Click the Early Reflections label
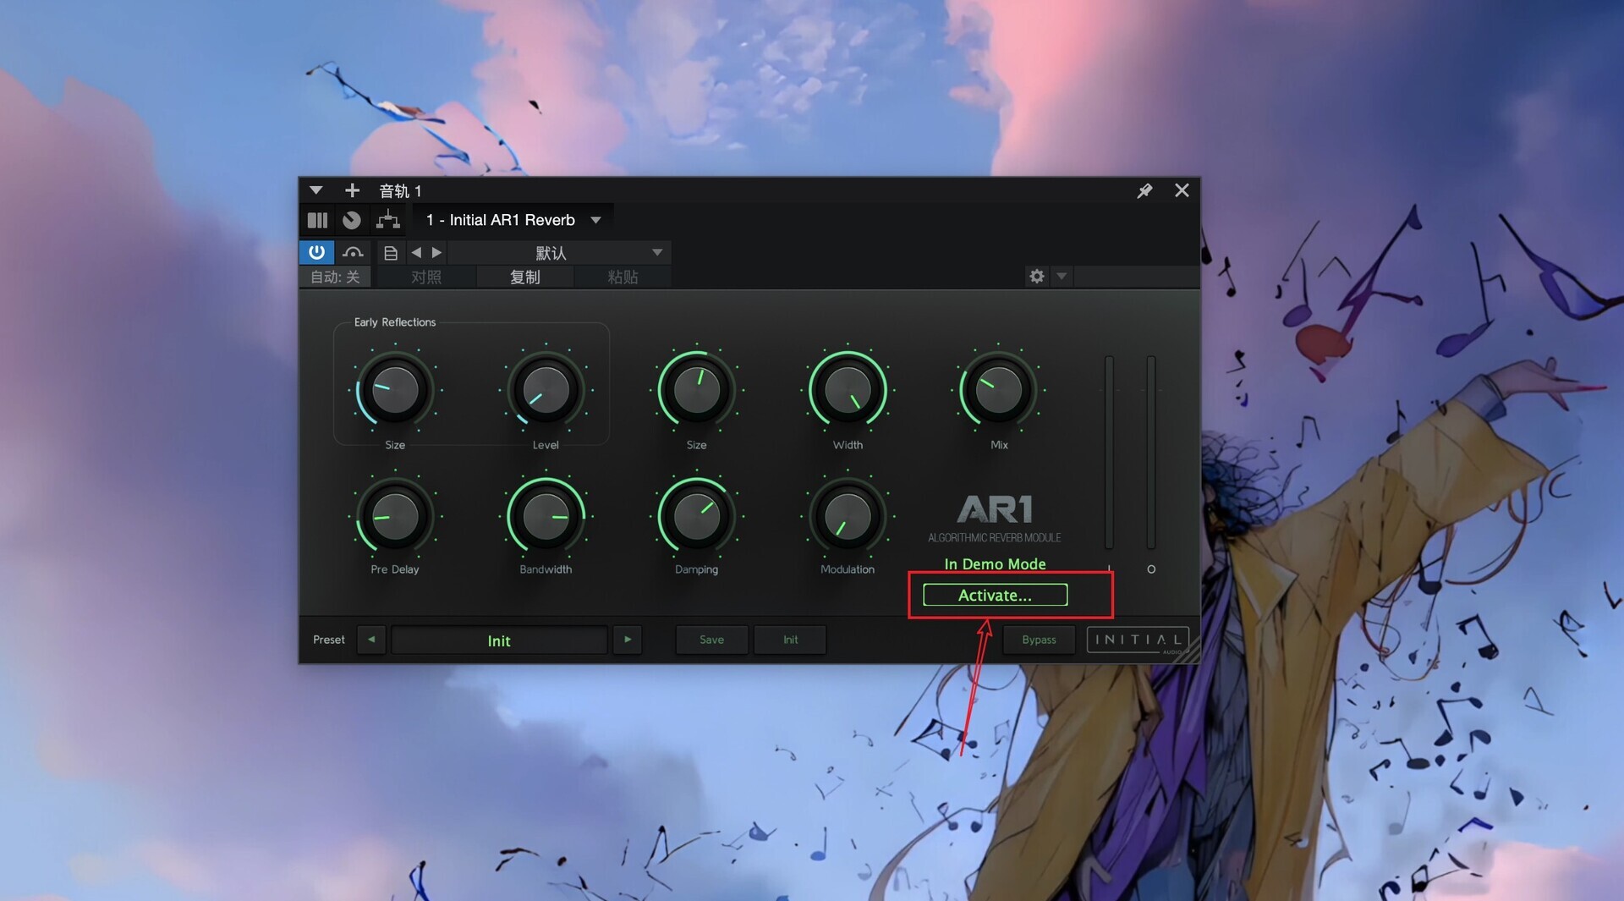Screen dimensions: 1624x901 pos(395,322)
